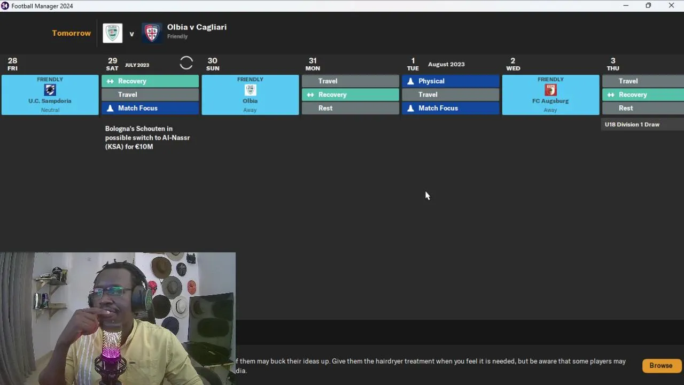The height and width of the screenshot is (385, 684).
Task: Click the JULY 2023 month label
Action: (x=137, y=65)
